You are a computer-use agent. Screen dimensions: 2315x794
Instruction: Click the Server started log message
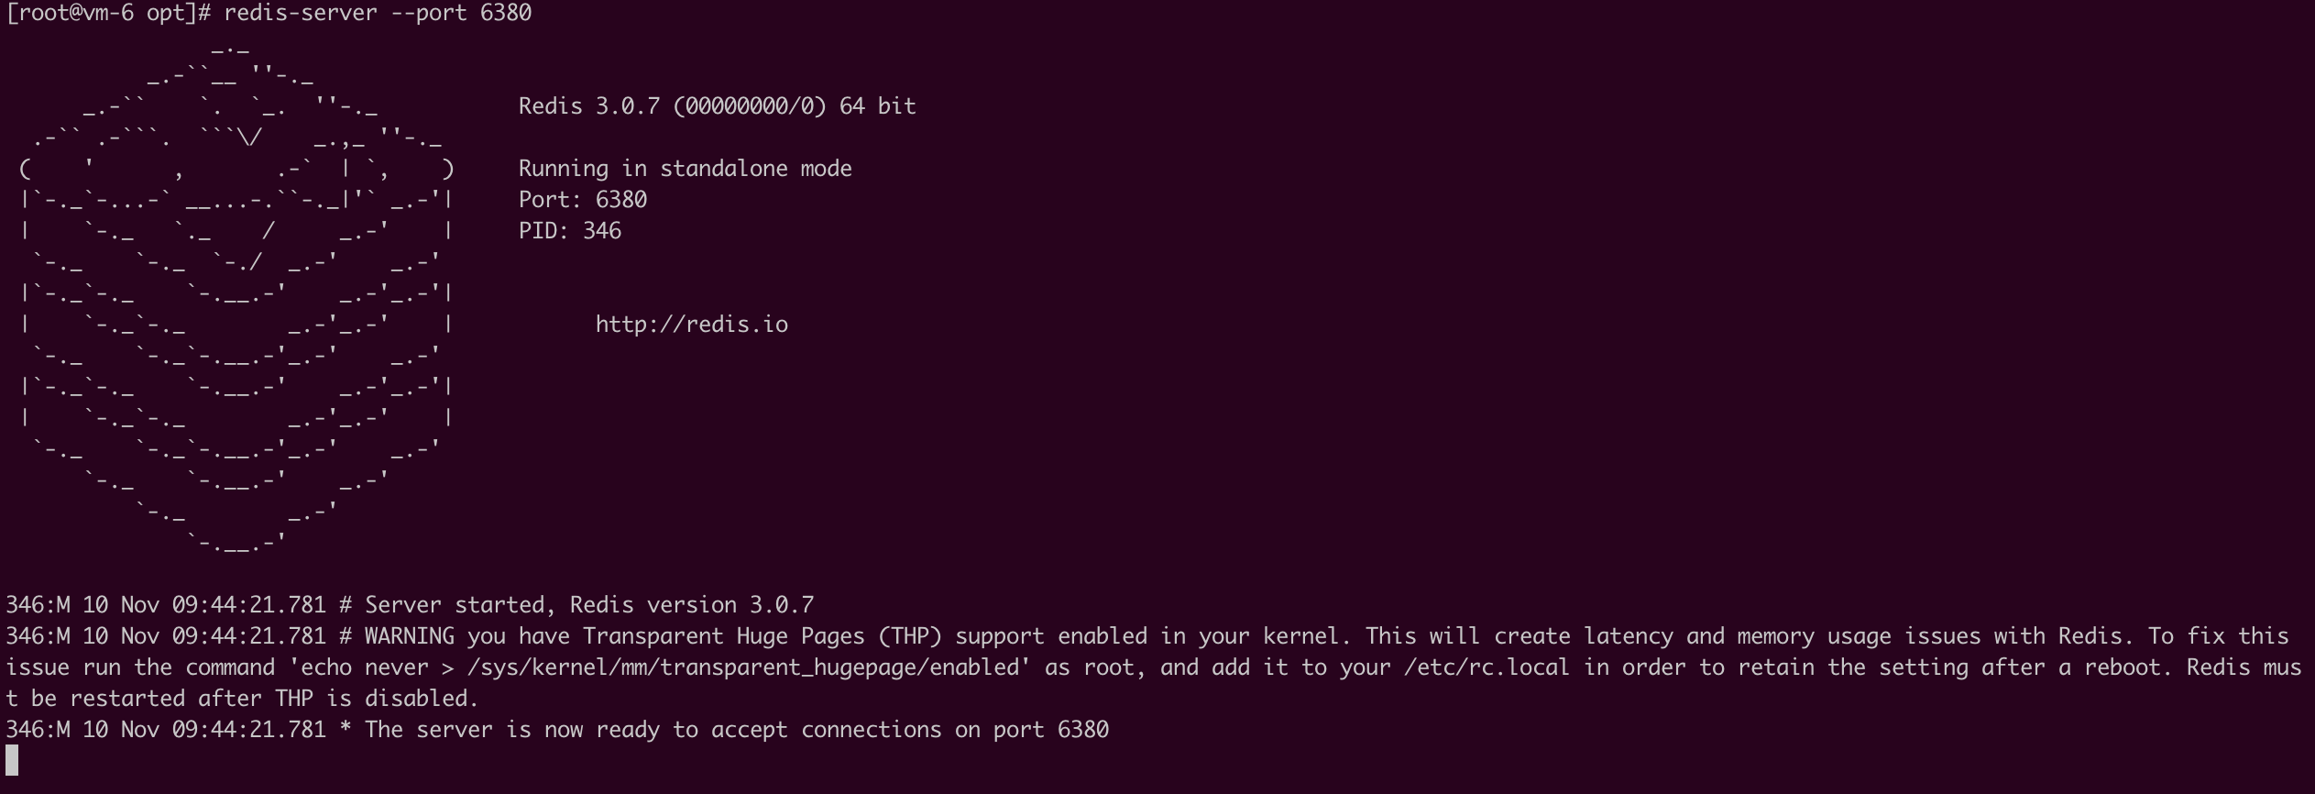[x=589, y=605]
